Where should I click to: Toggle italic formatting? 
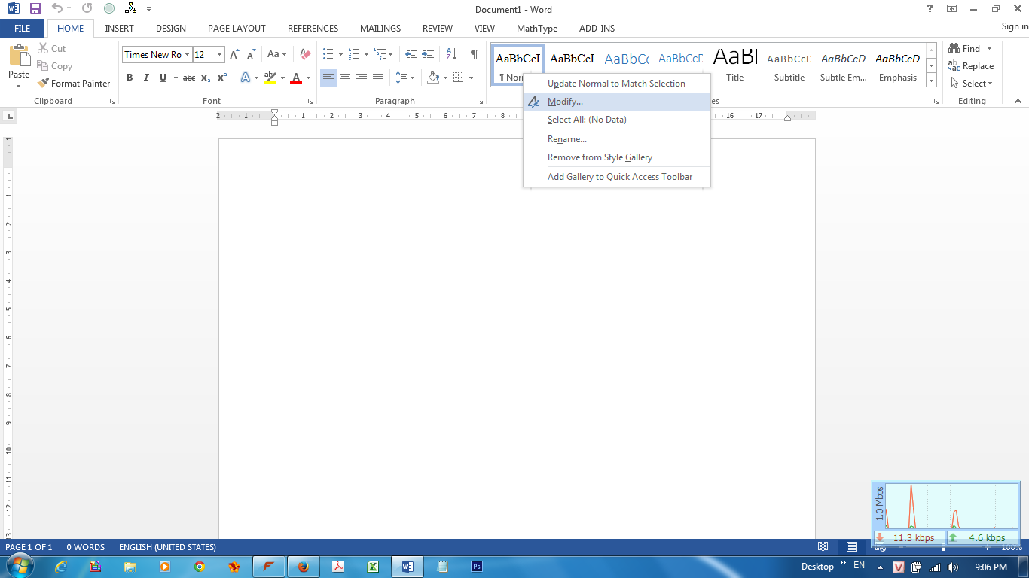[x=146, y=78]
